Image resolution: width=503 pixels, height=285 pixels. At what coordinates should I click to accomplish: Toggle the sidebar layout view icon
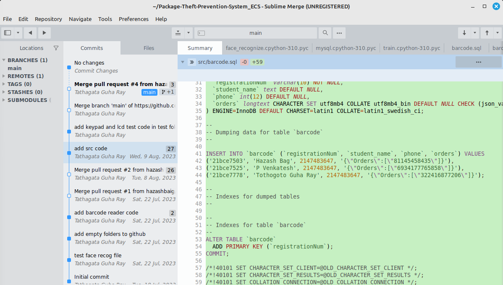click(x=7, y=32)
